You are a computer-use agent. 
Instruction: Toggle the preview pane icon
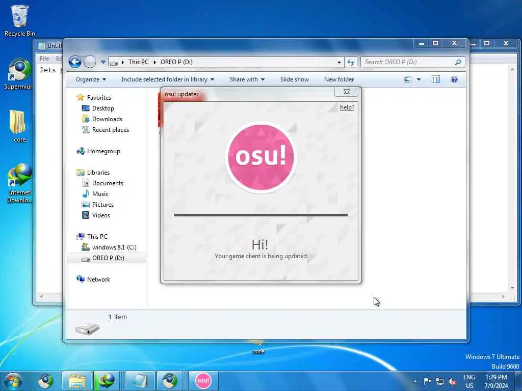pos(436,79)
